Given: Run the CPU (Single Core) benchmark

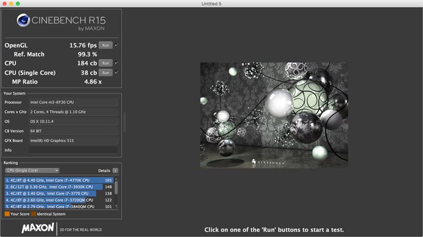Looking at the screenshot, I should coord(105,72).
